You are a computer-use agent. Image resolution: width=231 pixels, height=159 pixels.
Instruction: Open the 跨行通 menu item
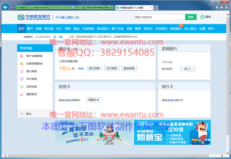(x=49, y=29)
